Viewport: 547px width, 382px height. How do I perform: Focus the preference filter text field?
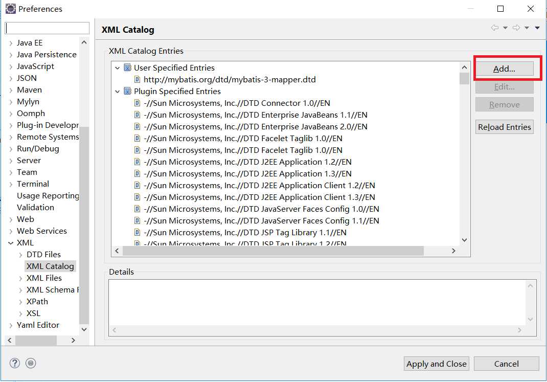click(x=47, y=28)
